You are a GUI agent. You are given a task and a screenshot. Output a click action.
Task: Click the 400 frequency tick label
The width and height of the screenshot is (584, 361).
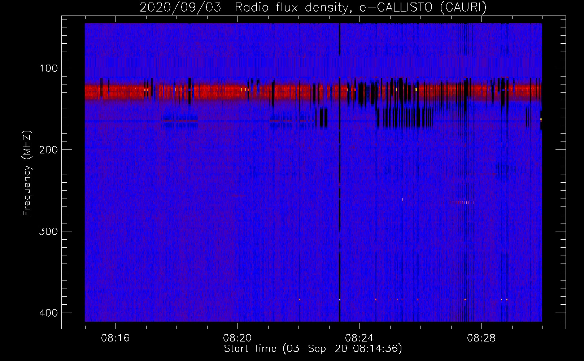click(48, 313)
